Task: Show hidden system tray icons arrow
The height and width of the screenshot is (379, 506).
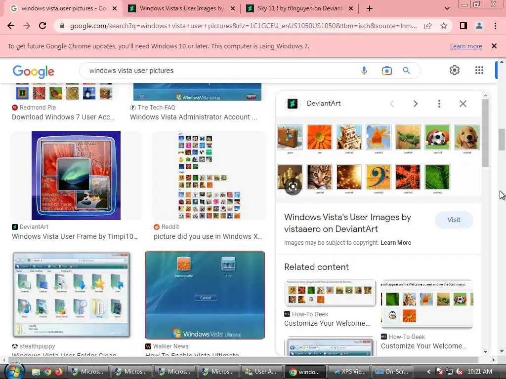Action: [429, 372]
